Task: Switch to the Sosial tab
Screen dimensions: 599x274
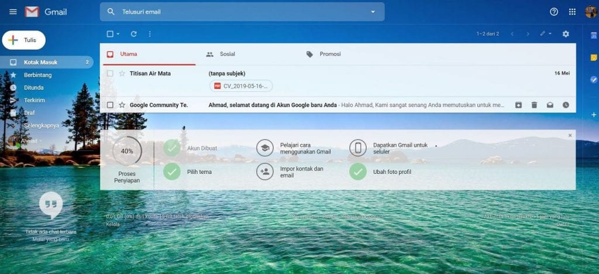Action: click(228, 54)
